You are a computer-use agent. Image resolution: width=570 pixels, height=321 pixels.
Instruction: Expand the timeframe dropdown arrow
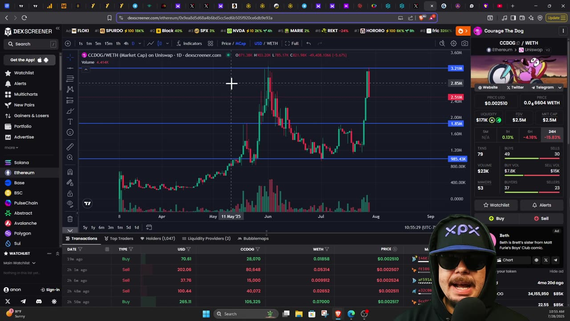tap(140, 43)
